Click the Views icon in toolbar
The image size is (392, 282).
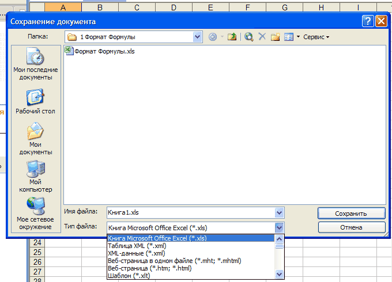coord(289,37)
